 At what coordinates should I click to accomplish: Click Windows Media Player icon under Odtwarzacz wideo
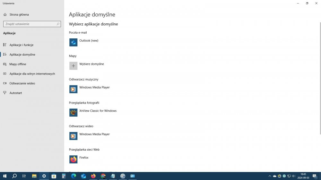tap(73, 136)
